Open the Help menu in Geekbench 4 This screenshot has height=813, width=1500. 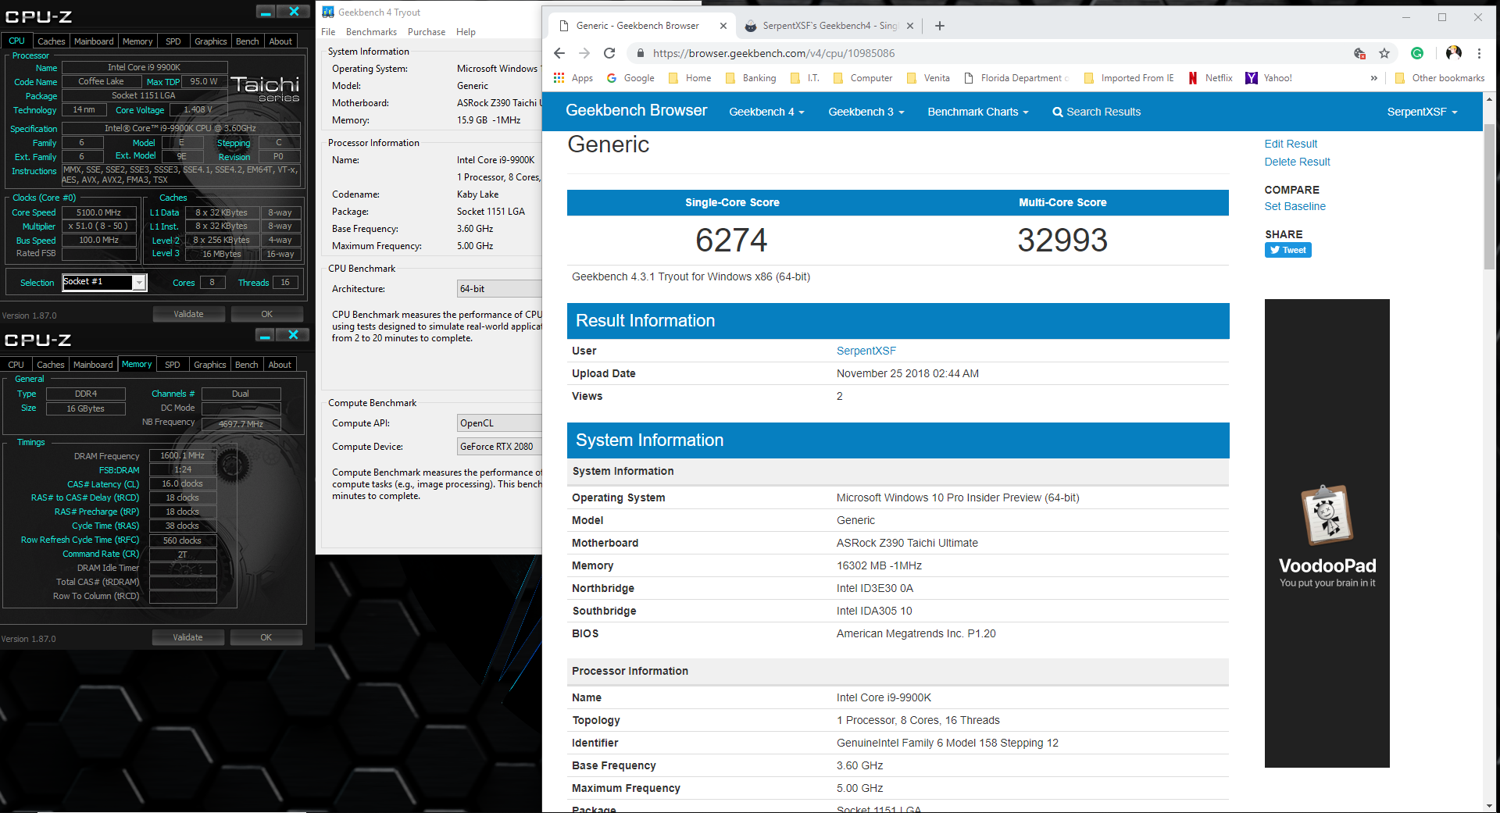point(466,32)
